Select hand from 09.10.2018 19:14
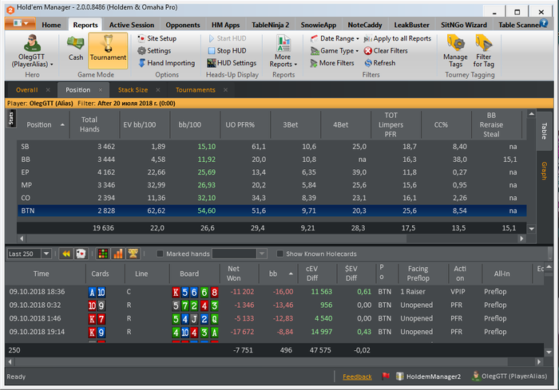 pyautogui.click(x=274, y=332)
